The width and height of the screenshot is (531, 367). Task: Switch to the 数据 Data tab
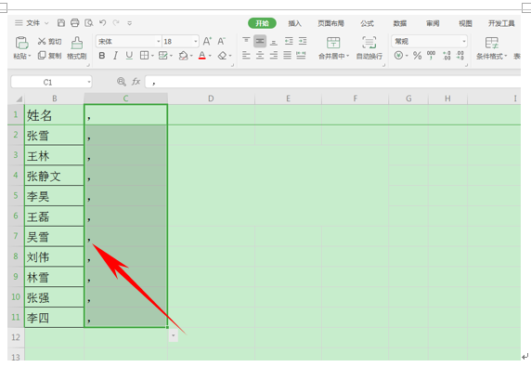pyautogui.click(x=399, y=23)
